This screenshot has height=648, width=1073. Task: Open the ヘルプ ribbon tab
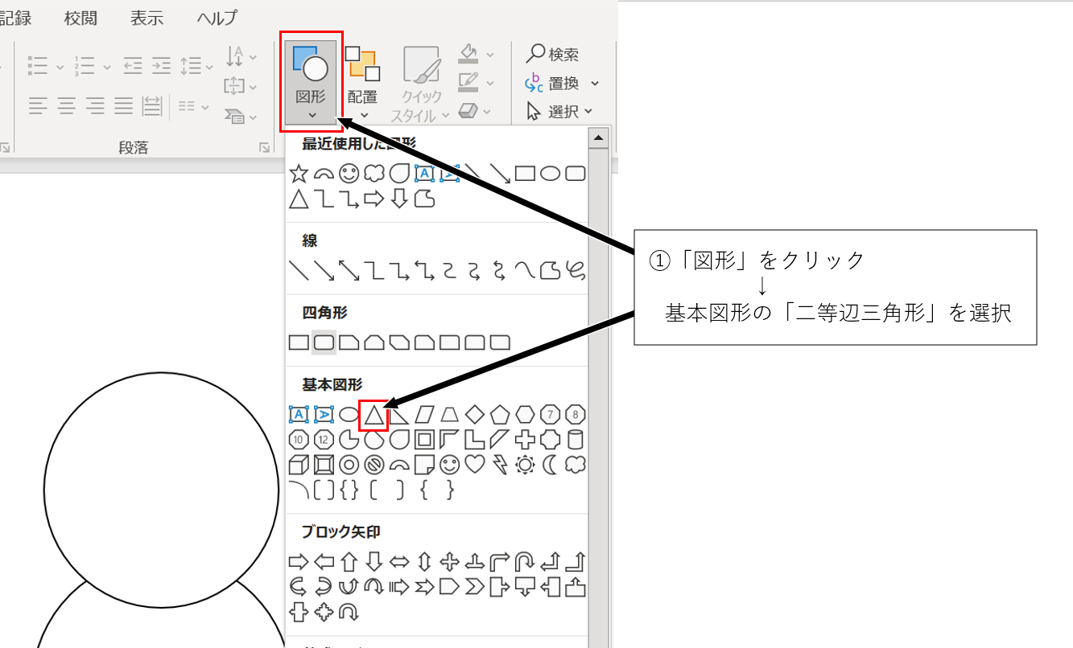[218, 17]
